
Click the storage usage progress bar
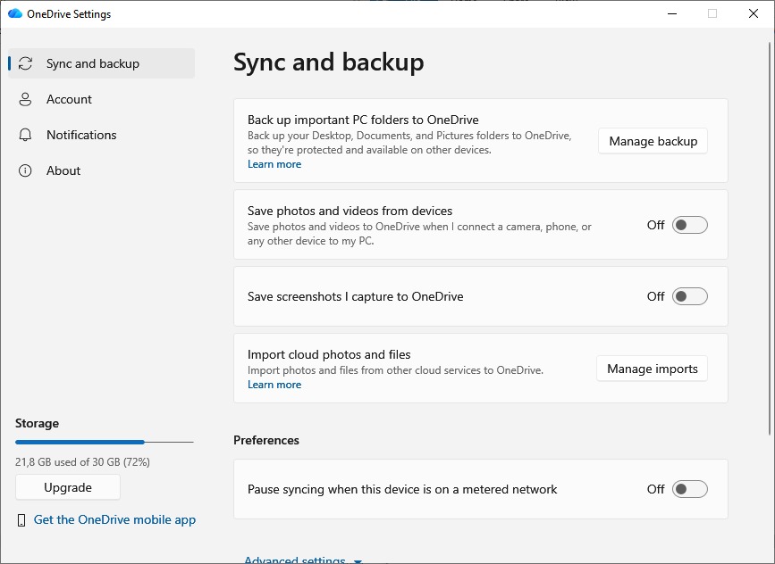(x=105, y=442)
